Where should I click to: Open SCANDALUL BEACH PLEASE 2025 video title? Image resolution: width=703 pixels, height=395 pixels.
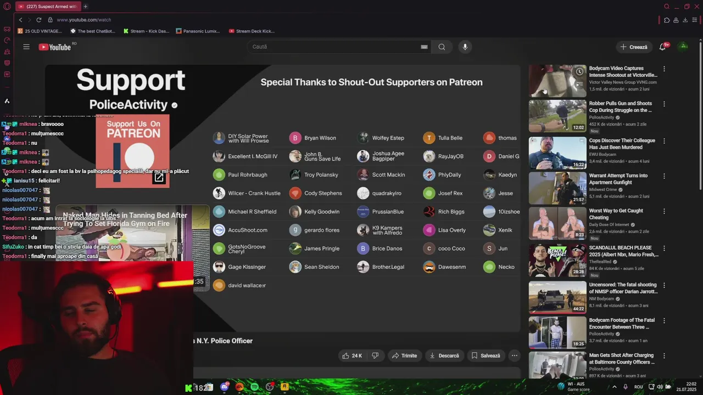pyautogui.click(x=623, y=251)
